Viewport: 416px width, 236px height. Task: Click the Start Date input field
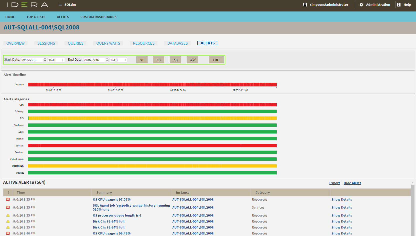[x=32, y=60]
